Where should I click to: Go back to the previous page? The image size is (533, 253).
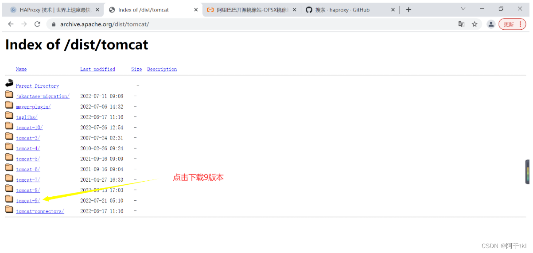pyautogui.click(x=11, y=24)
